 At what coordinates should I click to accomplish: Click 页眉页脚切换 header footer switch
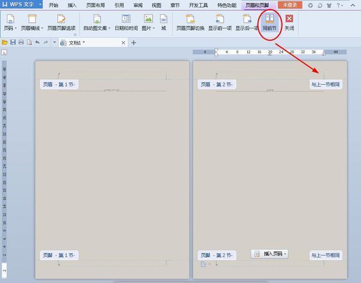190,23
